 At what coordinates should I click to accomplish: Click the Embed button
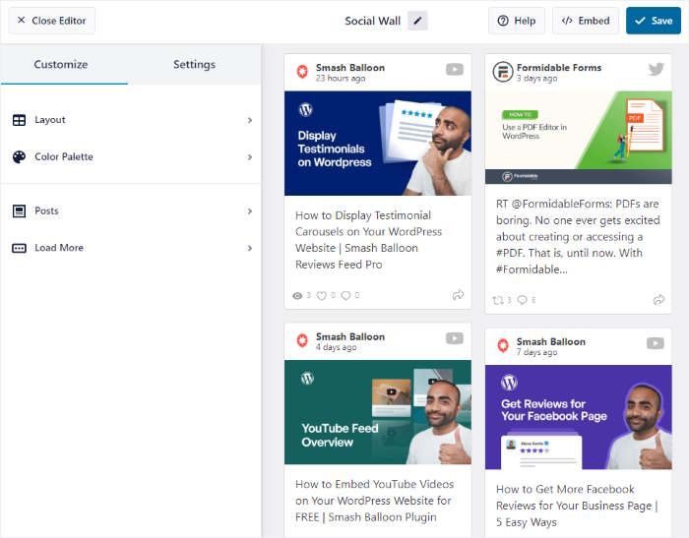pyautogui.click(x=586, y=21)
